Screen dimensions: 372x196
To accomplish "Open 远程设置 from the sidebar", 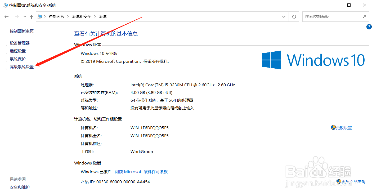I will click(18, 51).
